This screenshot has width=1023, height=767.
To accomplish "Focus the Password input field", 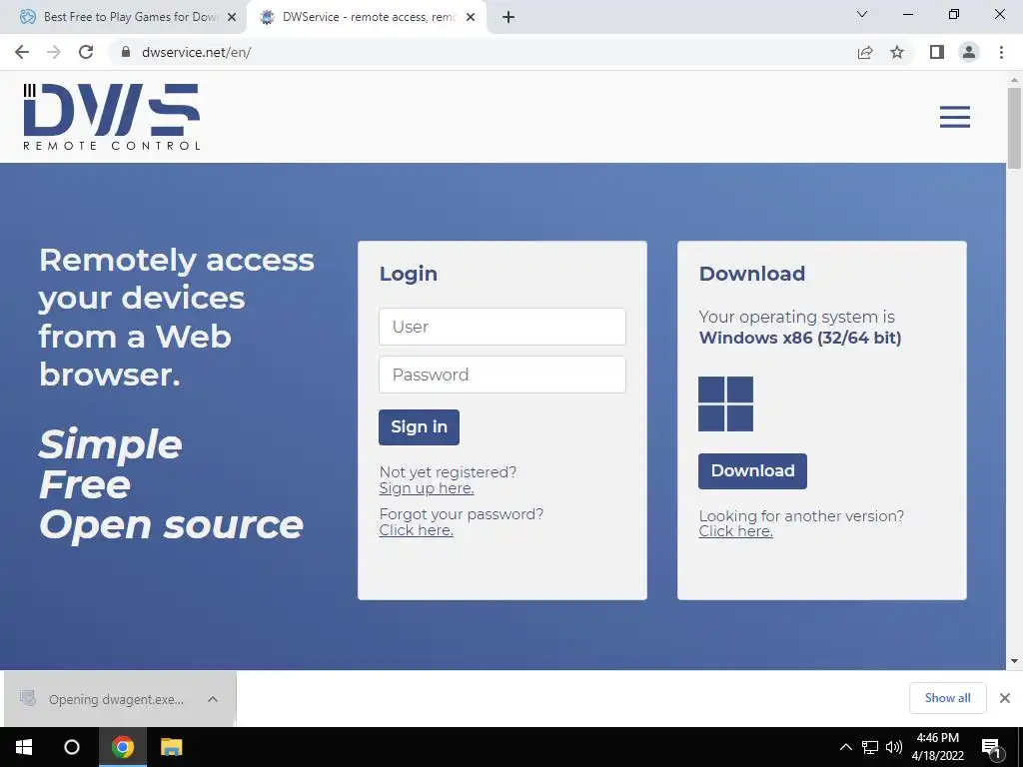I will [x=502, y=375].
